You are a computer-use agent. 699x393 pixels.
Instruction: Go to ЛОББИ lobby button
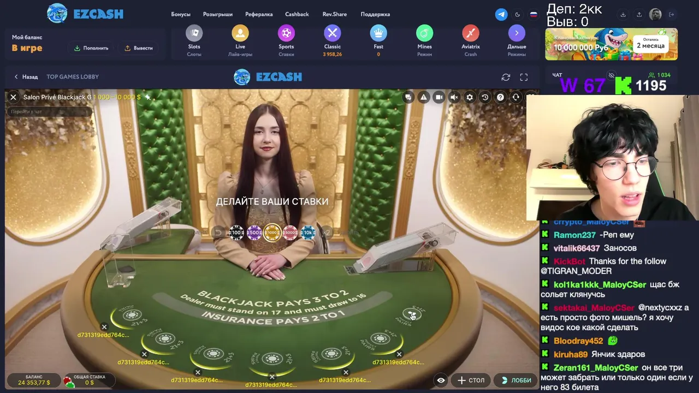coord(516,380)
